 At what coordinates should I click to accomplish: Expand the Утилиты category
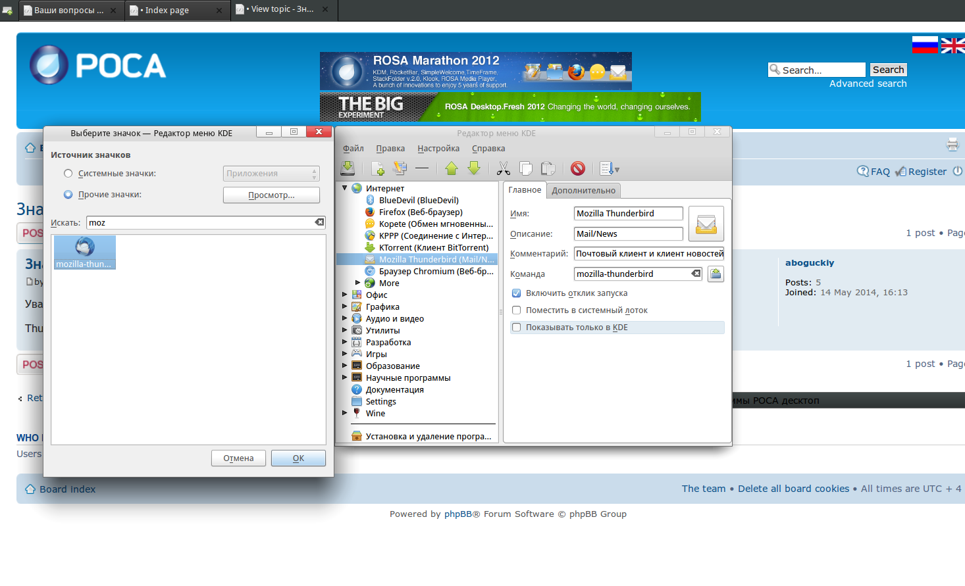click(x=344, y=330)
